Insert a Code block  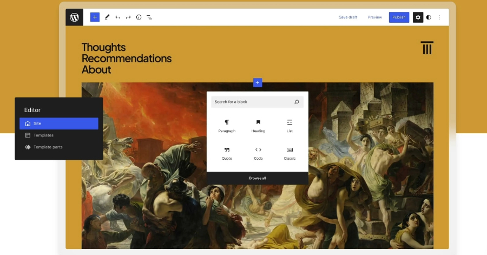point(258,153)
